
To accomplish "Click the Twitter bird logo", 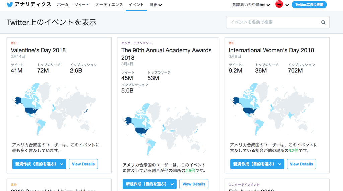I will tap(10, 5).
